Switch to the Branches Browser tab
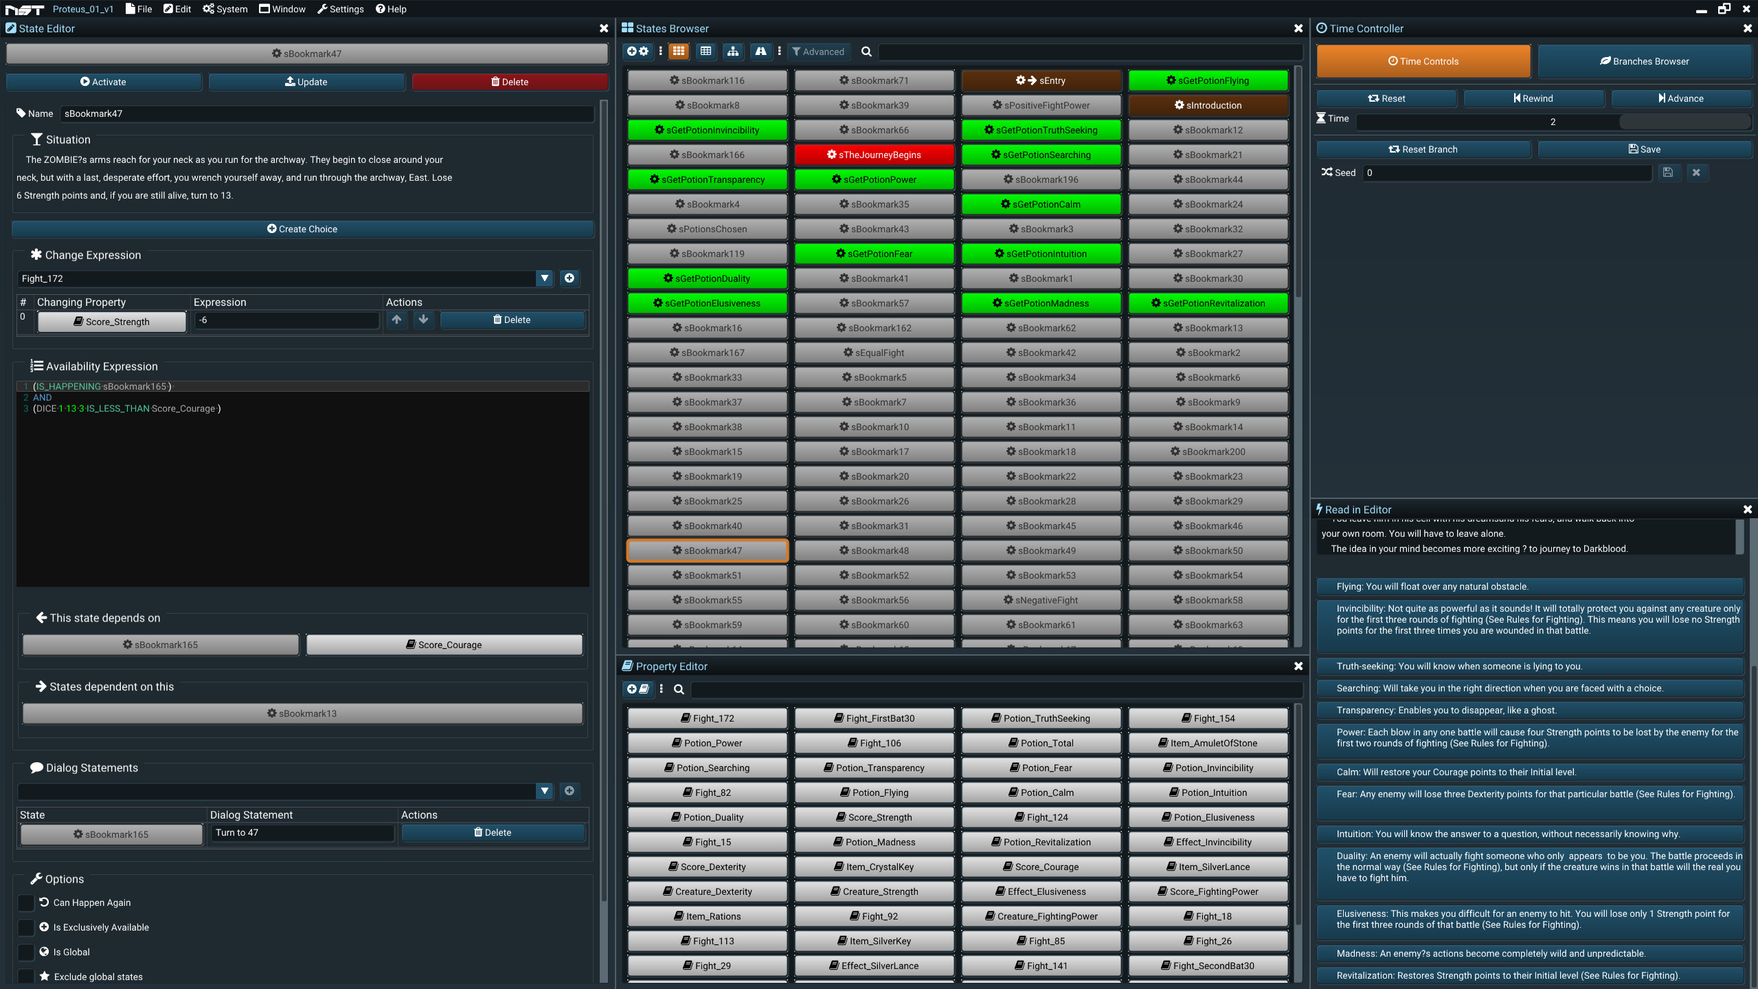 pyautogui.click(x=1645, y=60)
